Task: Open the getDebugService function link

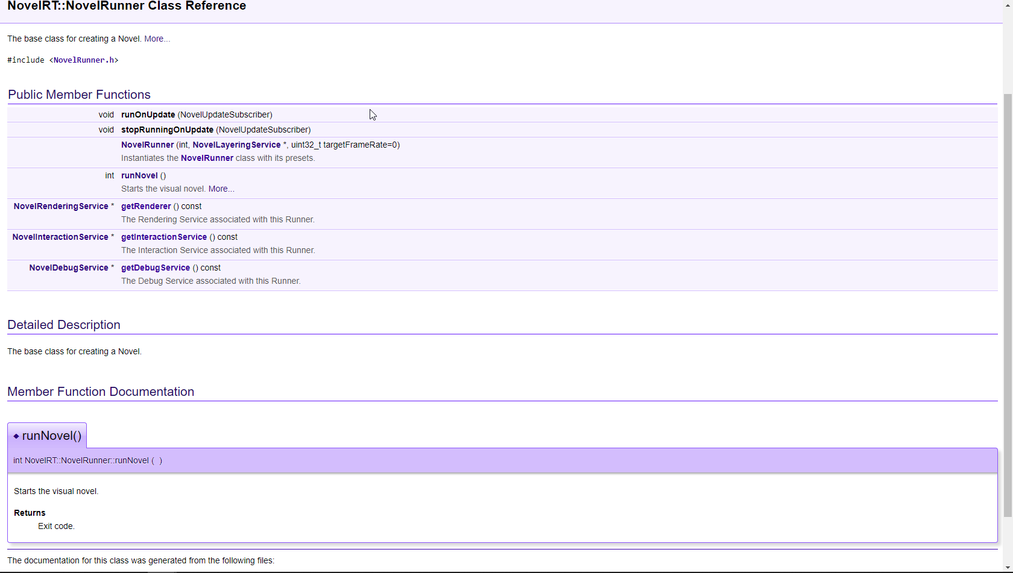Action: pos(155,268)
